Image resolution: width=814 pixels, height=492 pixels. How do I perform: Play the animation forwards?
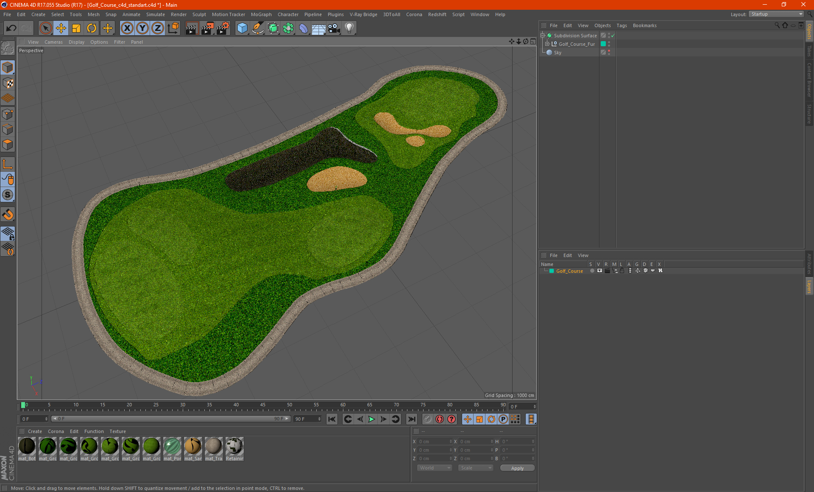tap(371, 419)
